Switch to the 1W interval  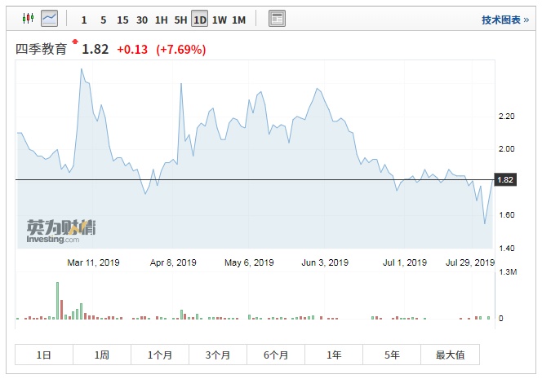point(220,19)
